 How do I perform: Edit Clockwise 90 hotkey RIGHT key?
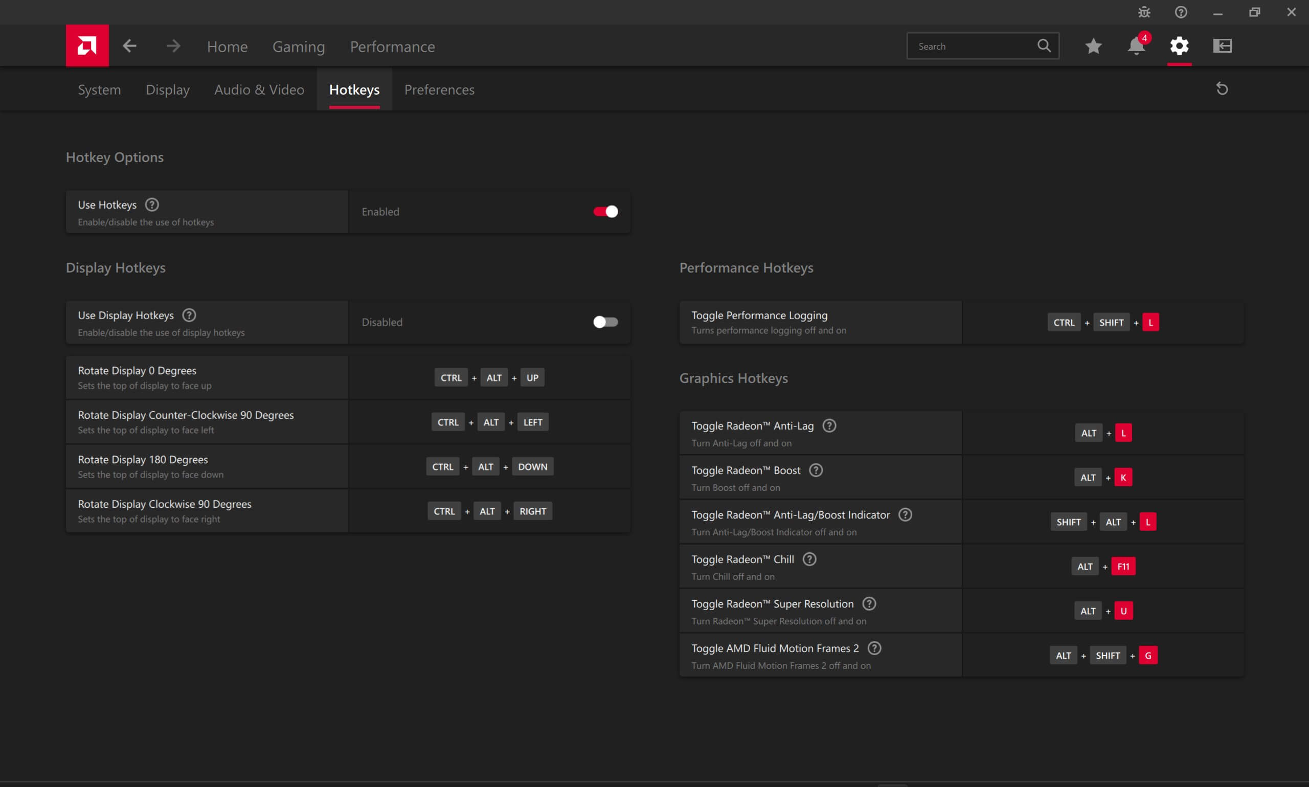pyautogui.click(x=532, y=511)
